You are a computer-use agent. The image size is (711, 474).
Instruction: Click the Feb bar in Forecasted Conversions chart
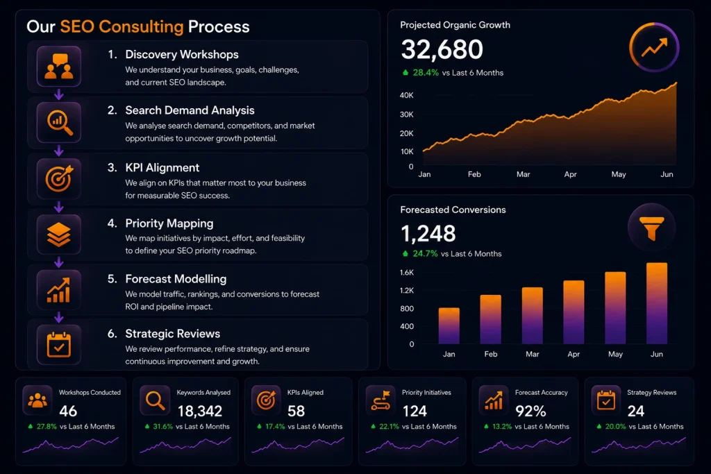pyautogui.click(x=491, y=319)
